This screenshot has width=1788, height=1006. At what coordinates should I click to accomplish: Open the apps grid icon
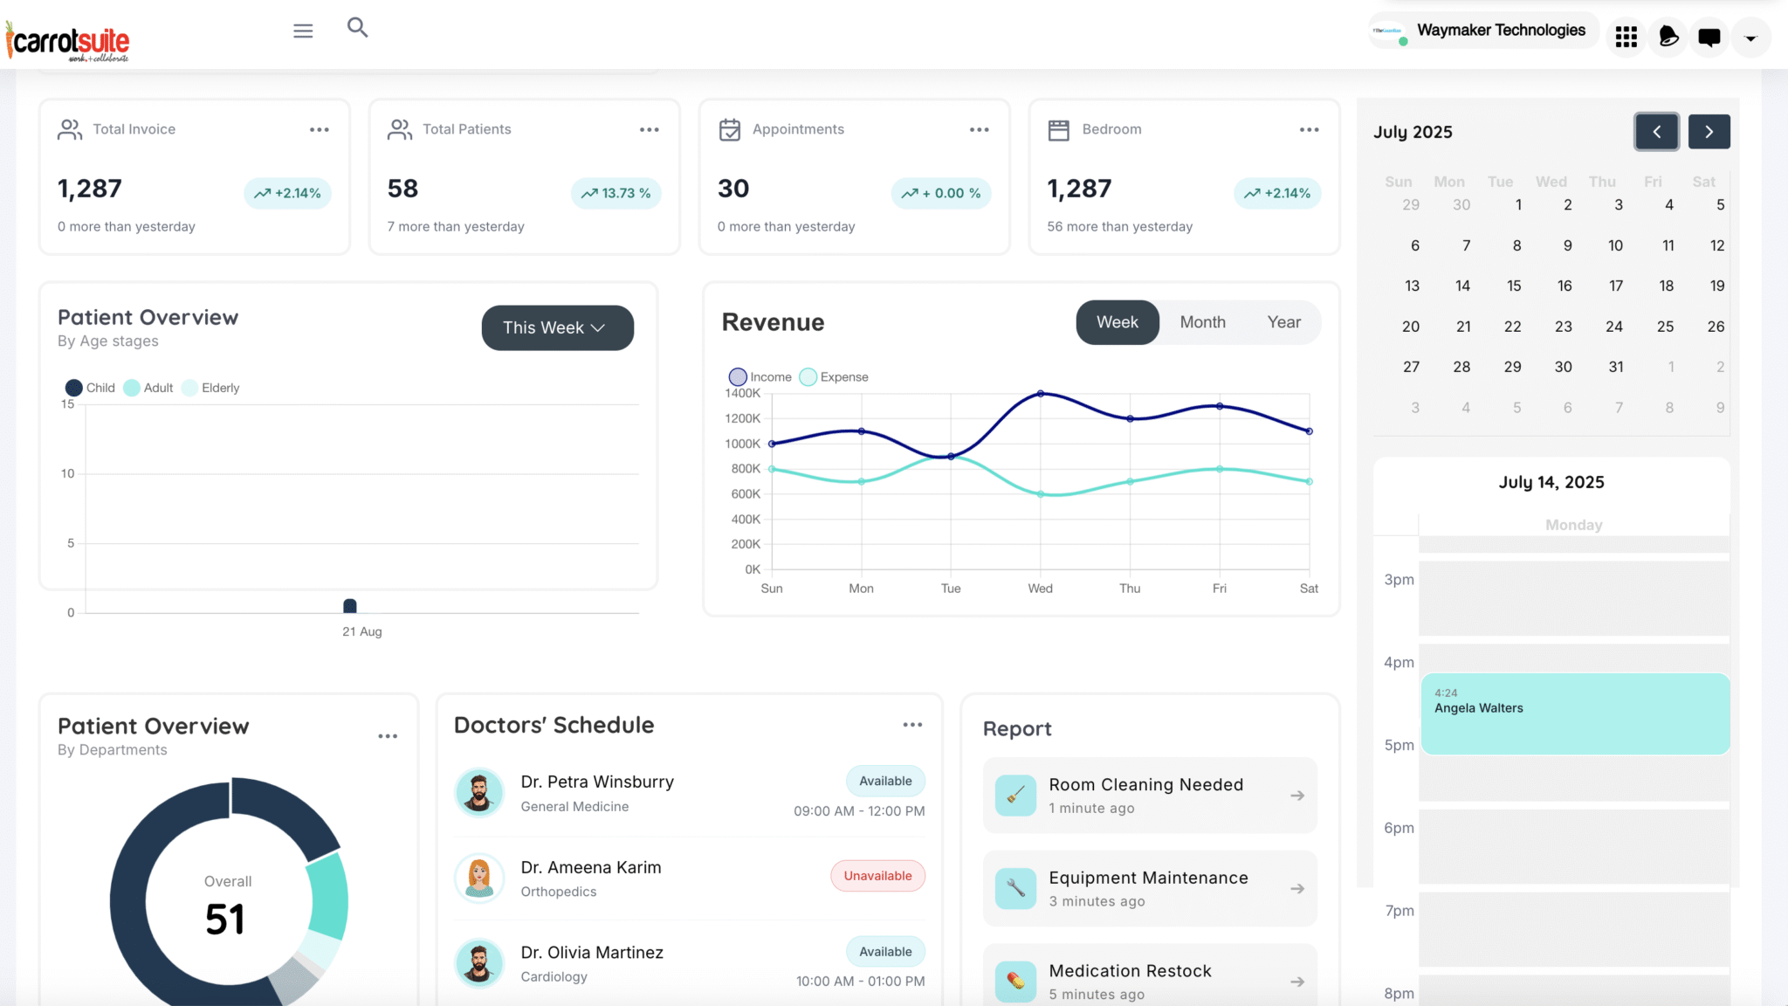[1626, 37]
